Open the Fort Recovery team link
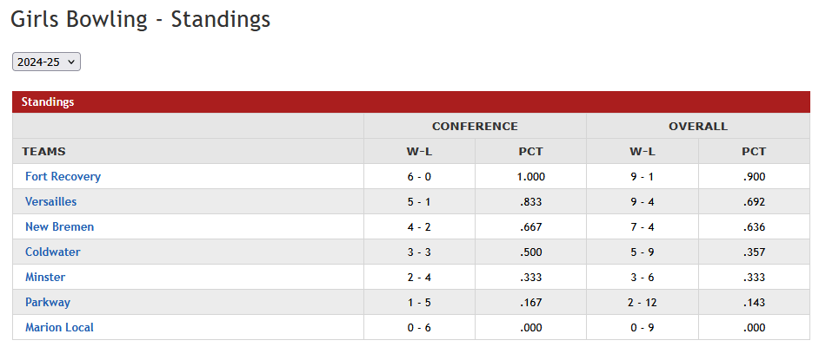 (x=63, y=176)
